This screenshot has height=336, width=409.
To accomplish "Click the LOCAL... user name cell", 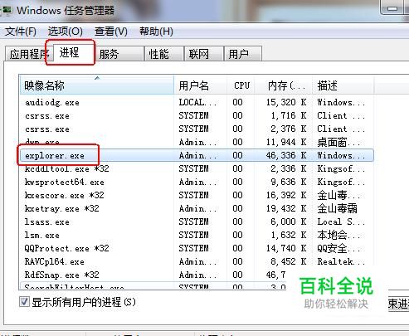I will [x=197, y=102].
